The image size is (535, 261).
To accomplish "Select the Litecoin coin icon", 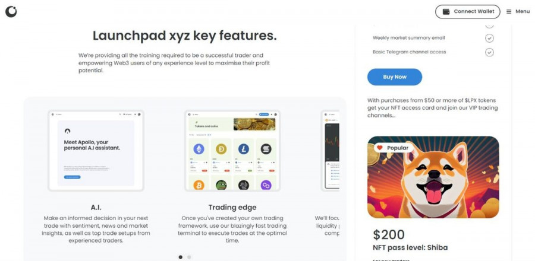I will [x=244, y=149].
